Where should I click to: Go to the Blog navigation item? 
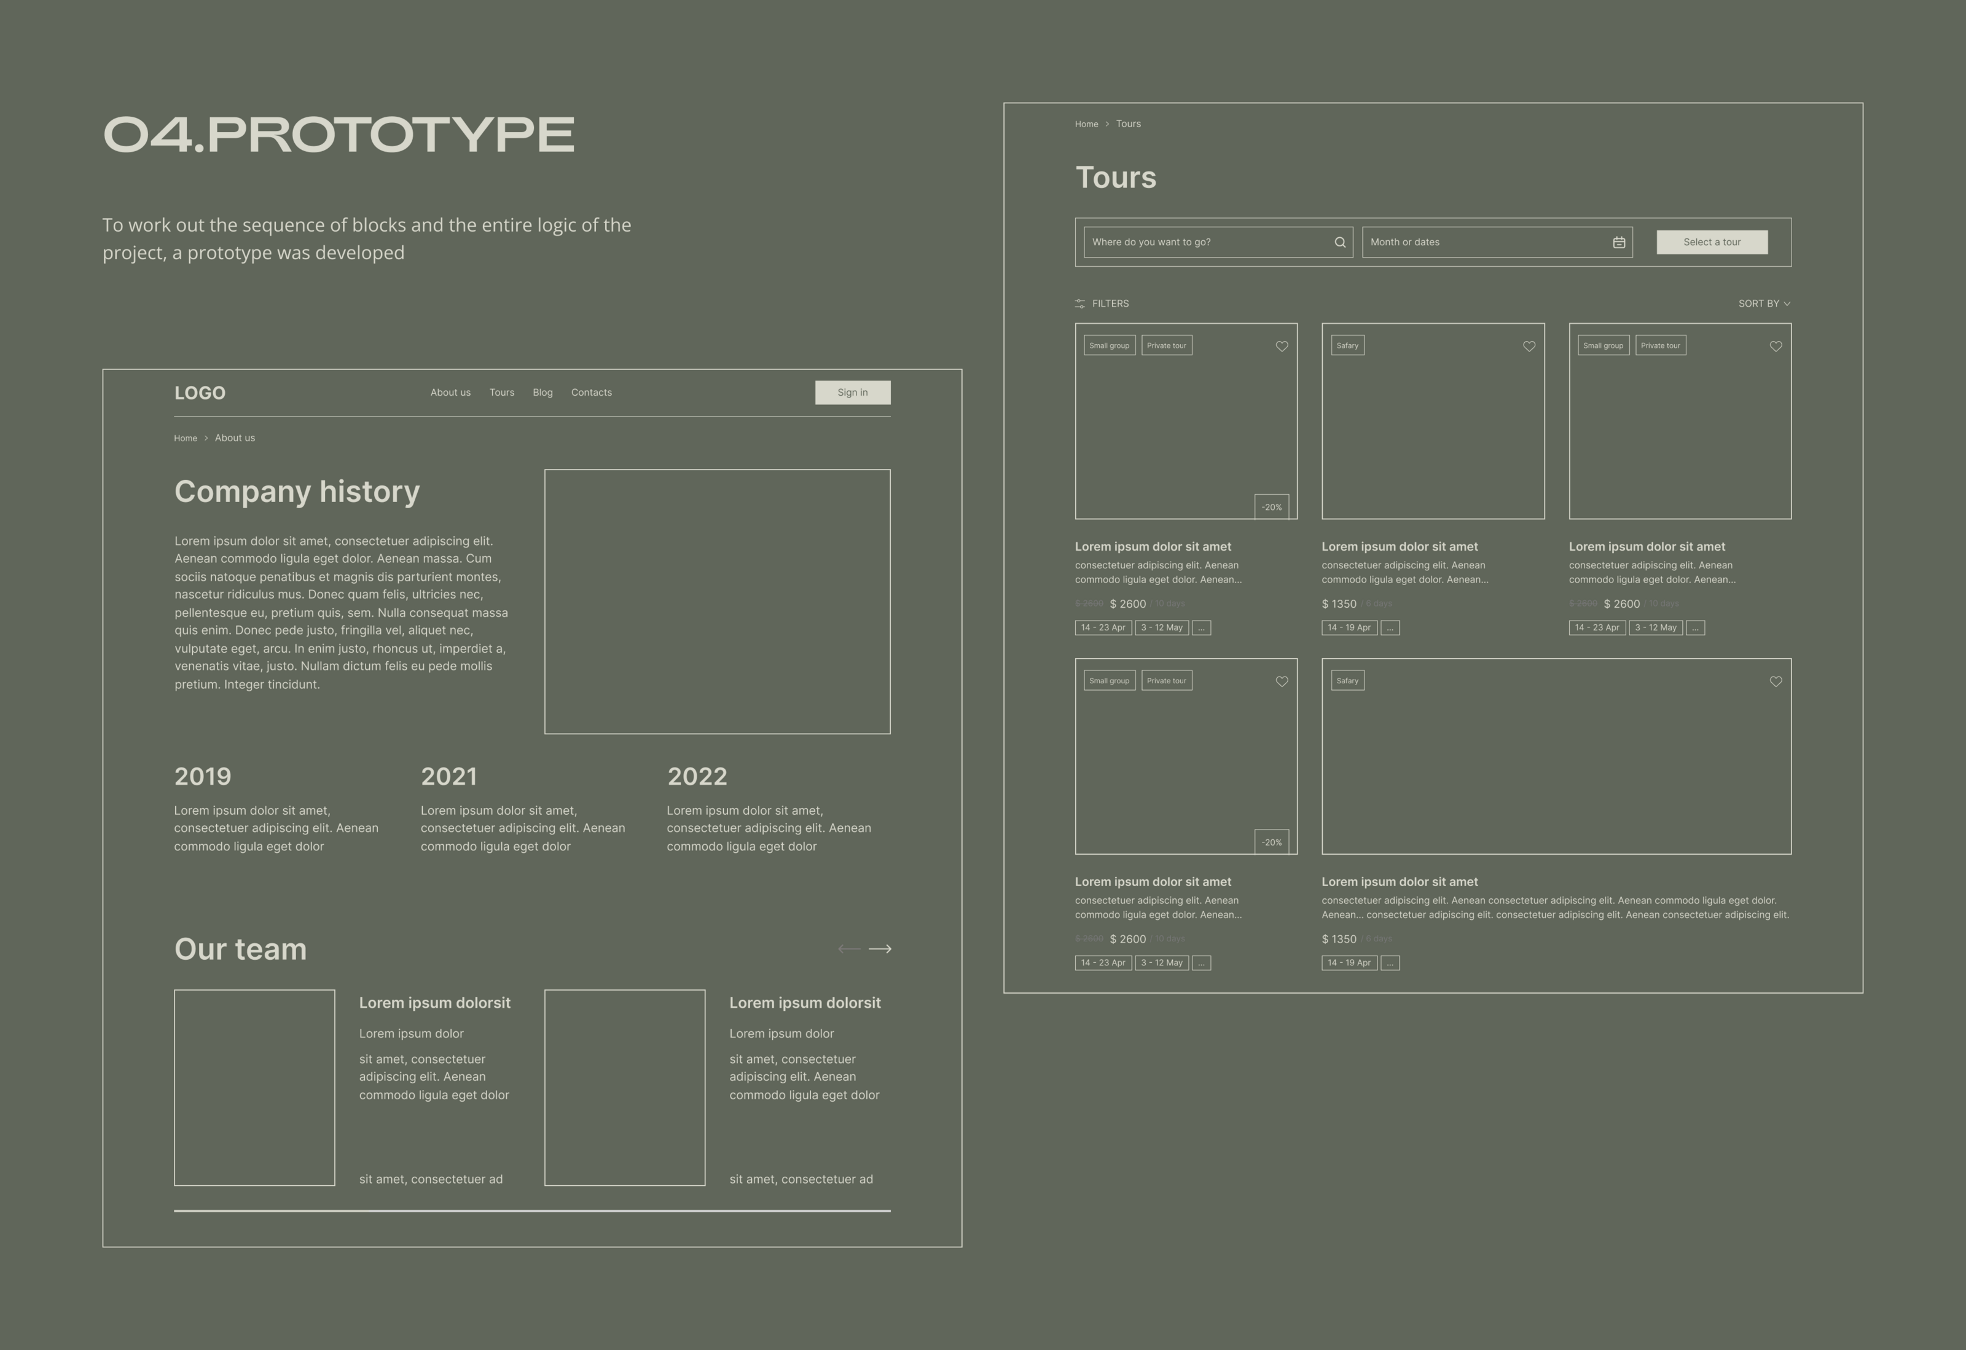point(542,393)
